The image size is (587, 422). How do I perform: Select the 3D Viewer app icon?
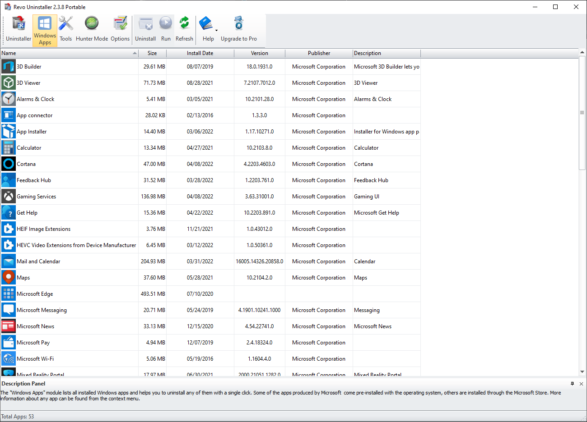pos(9,83)
